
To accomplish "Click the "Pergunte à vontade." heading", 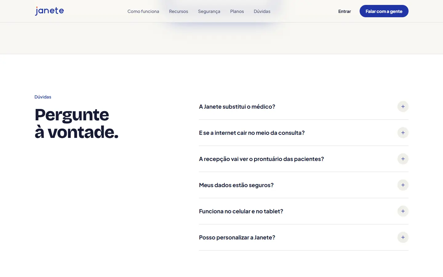I will [x=77, y=123].
